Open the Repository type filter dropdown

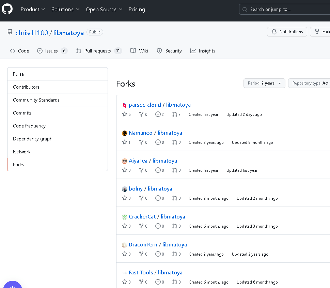(x=309, y=83)
